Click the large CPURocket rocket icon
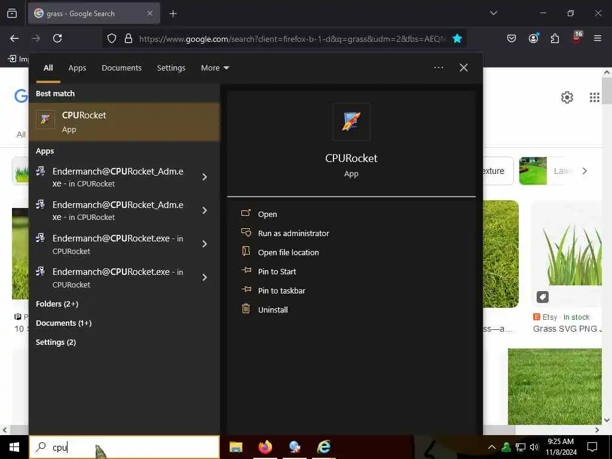This screenshot has width=612, height=459. tap(351, 122)
